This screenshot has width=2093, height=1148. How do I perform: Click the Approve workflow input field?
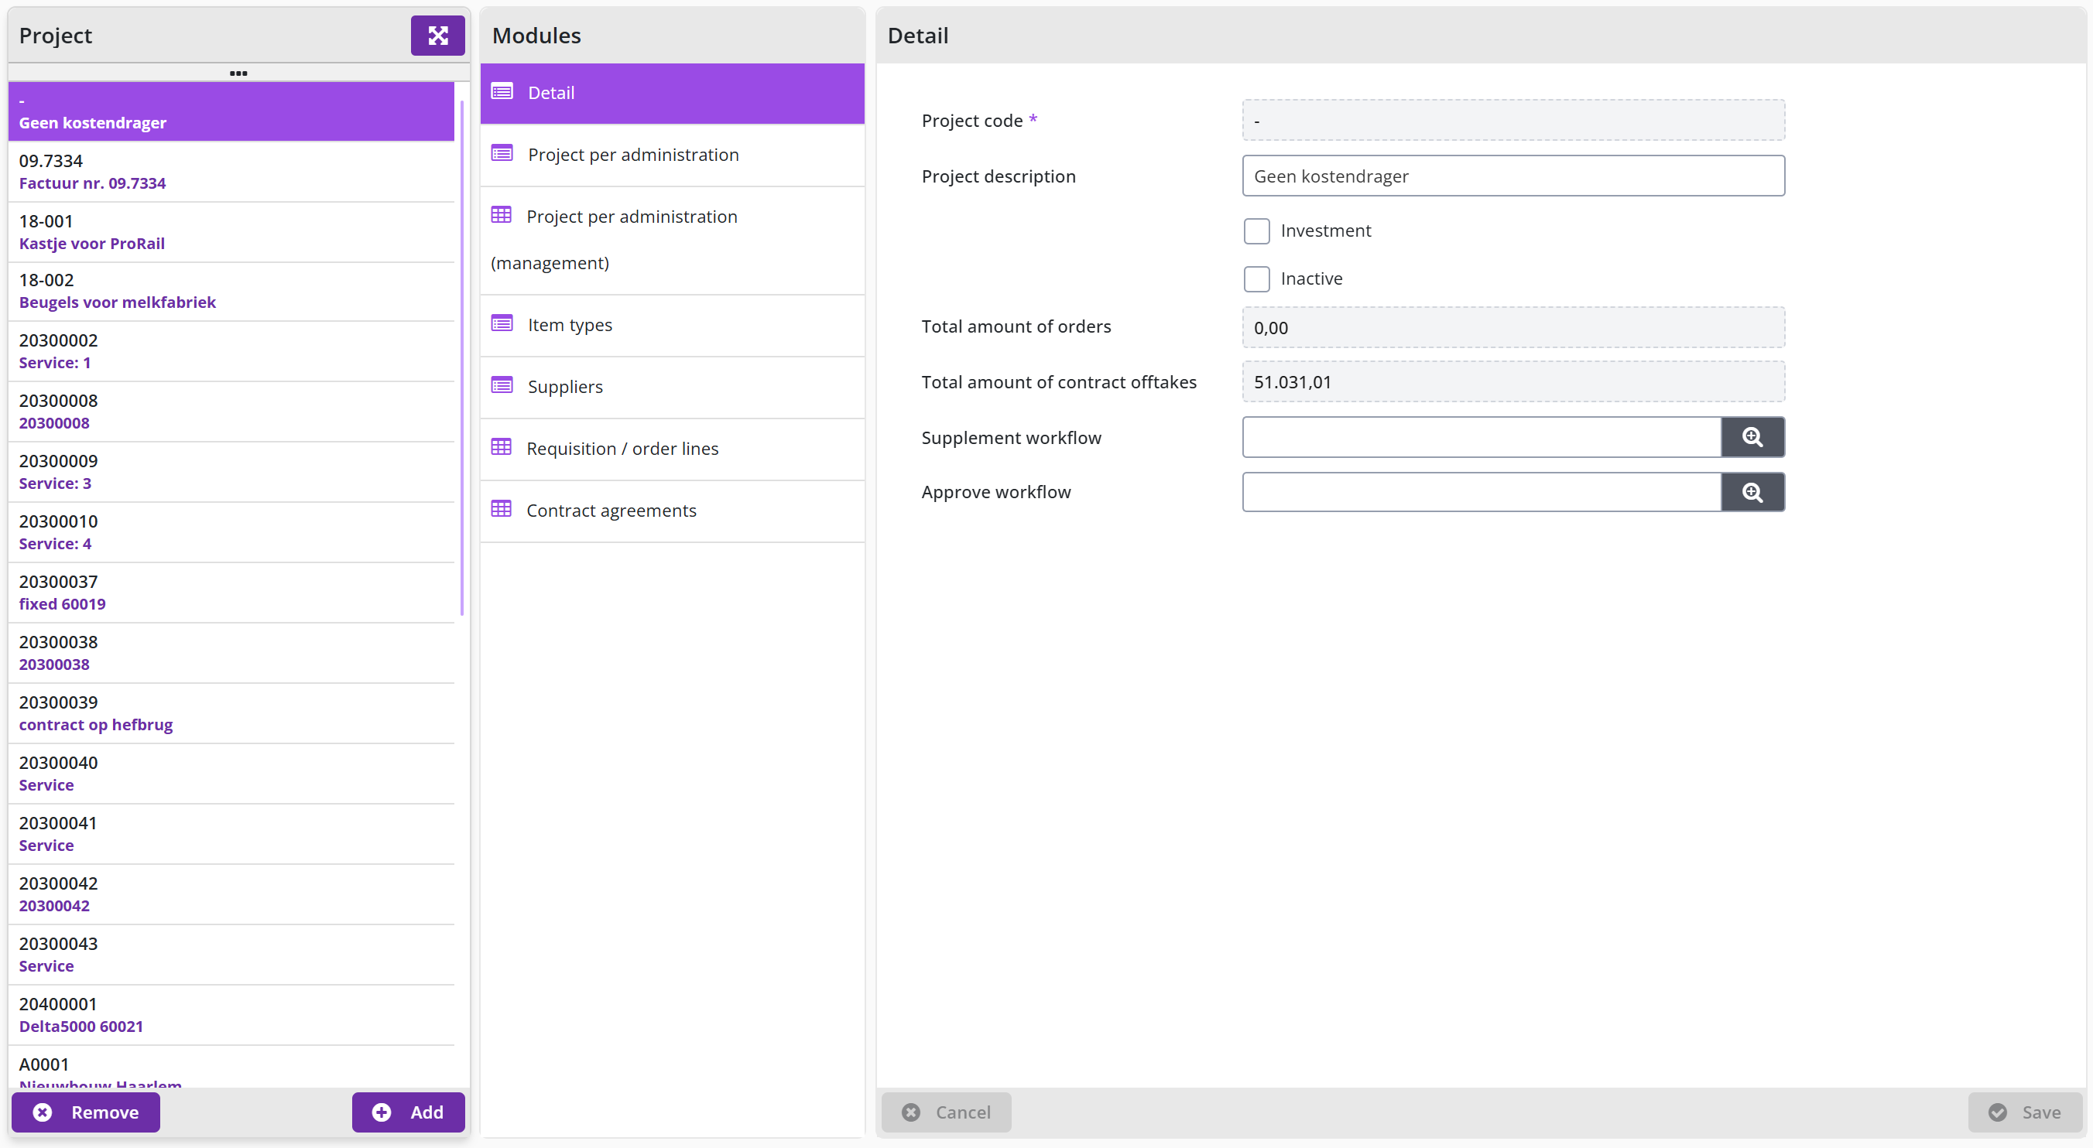point(1482,492)
